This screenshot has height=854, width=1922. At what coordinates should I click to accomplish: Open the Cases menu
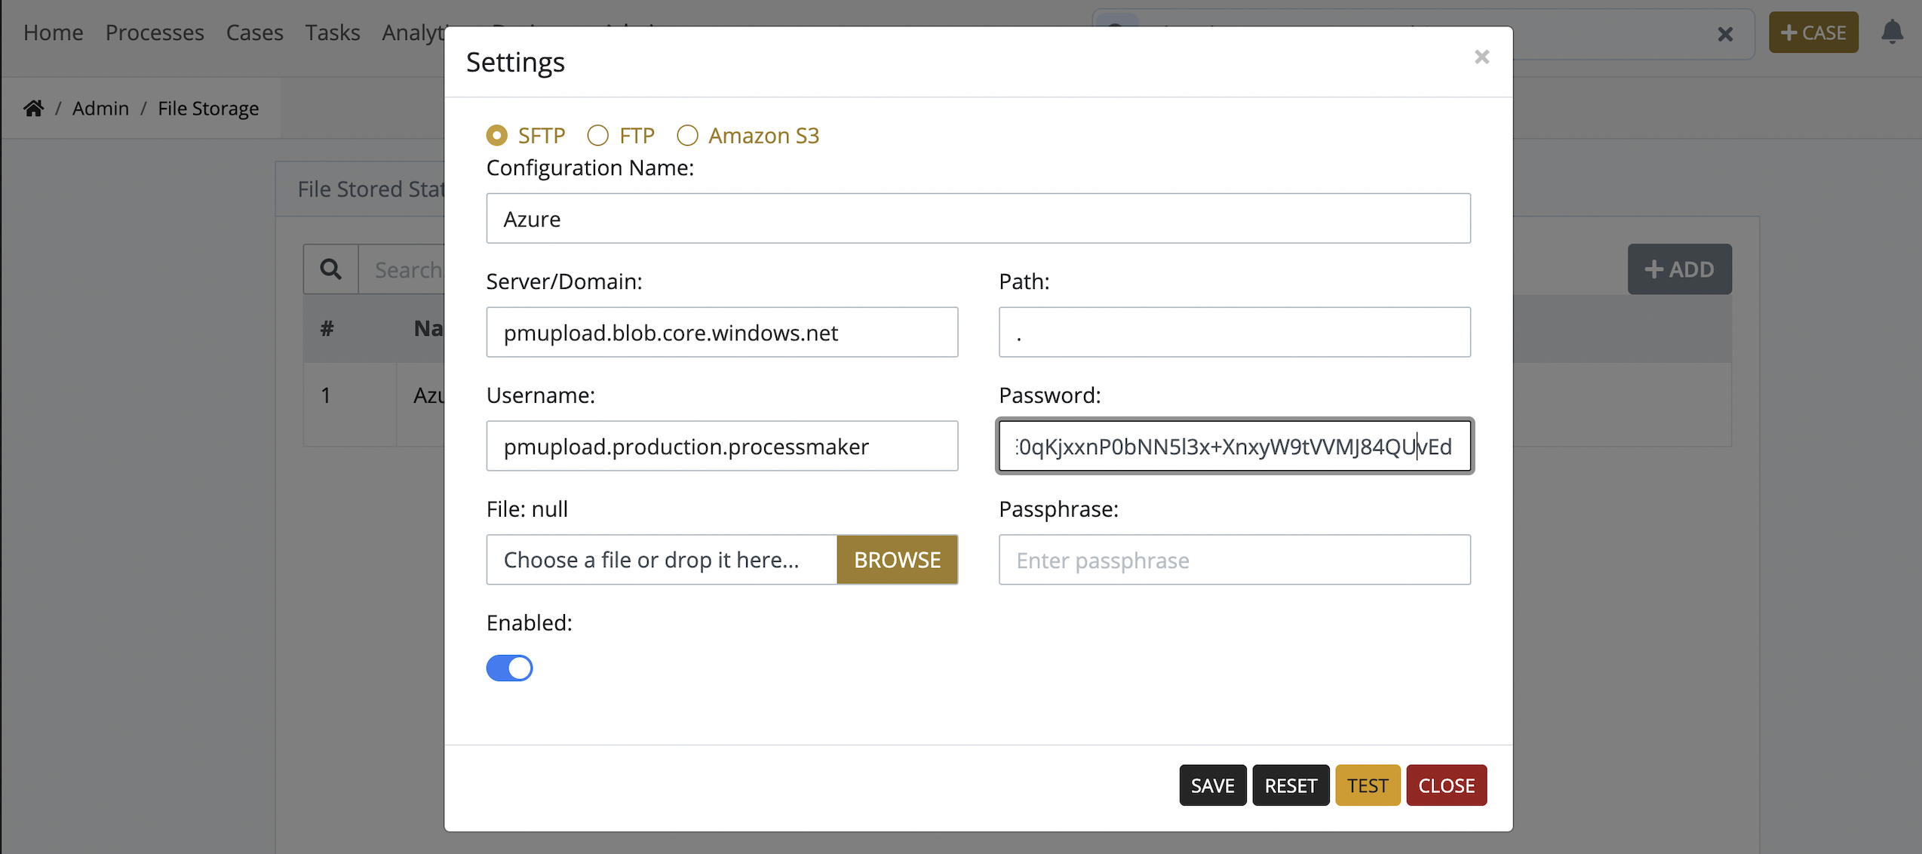(x=255, y=32)
